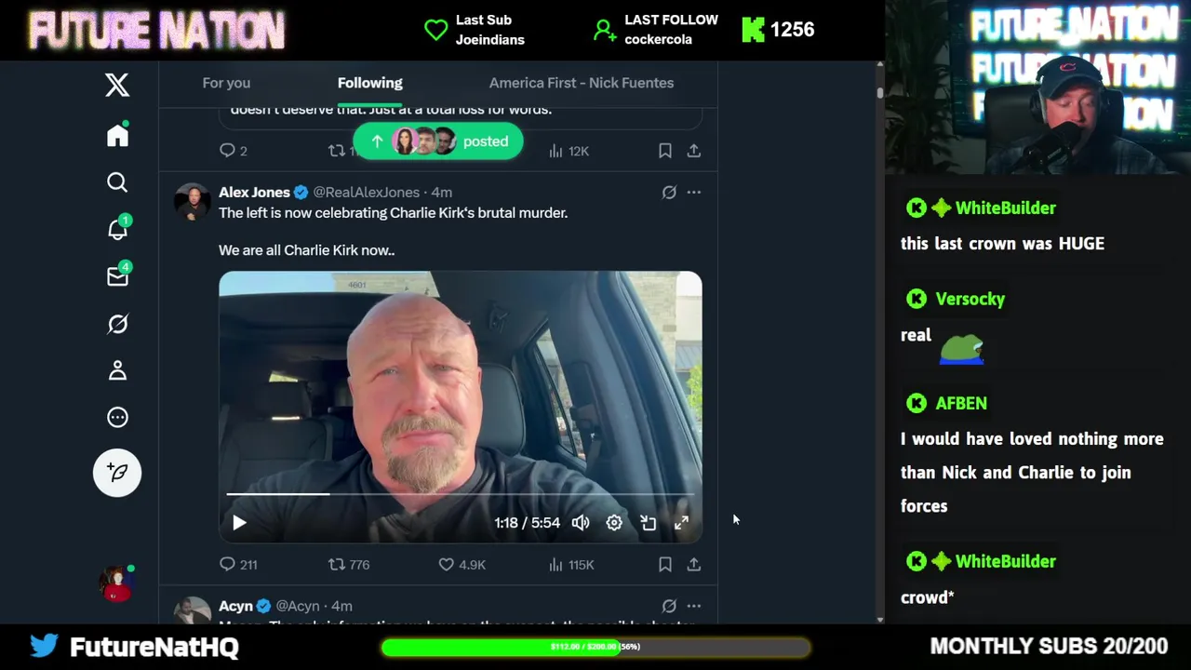Reply to Alex Jones post with 211 replies
1191x670 pixels.
(x=238, y=564)
